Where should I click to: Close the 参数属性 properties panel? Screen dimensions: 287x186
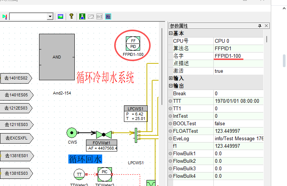[266, 26]
